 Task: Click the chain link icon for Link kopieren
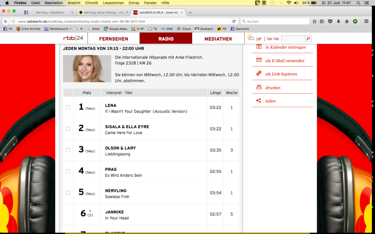point(259,73)
